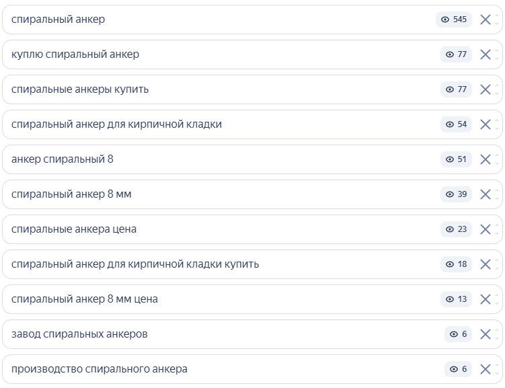Click the X beside "анкер спиральный 8"
Screen dimensions: 505x388
tap(485, 159)
